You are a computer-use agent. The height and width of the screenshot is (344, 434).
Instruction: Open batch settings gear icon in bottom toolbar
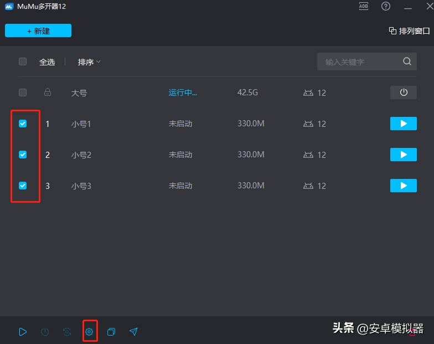[x=89, y=331]
